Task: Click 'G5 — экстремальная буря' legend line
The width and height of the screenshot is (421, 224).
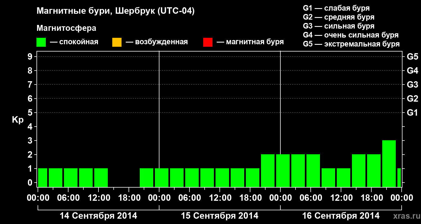Action: click(351, 44)
